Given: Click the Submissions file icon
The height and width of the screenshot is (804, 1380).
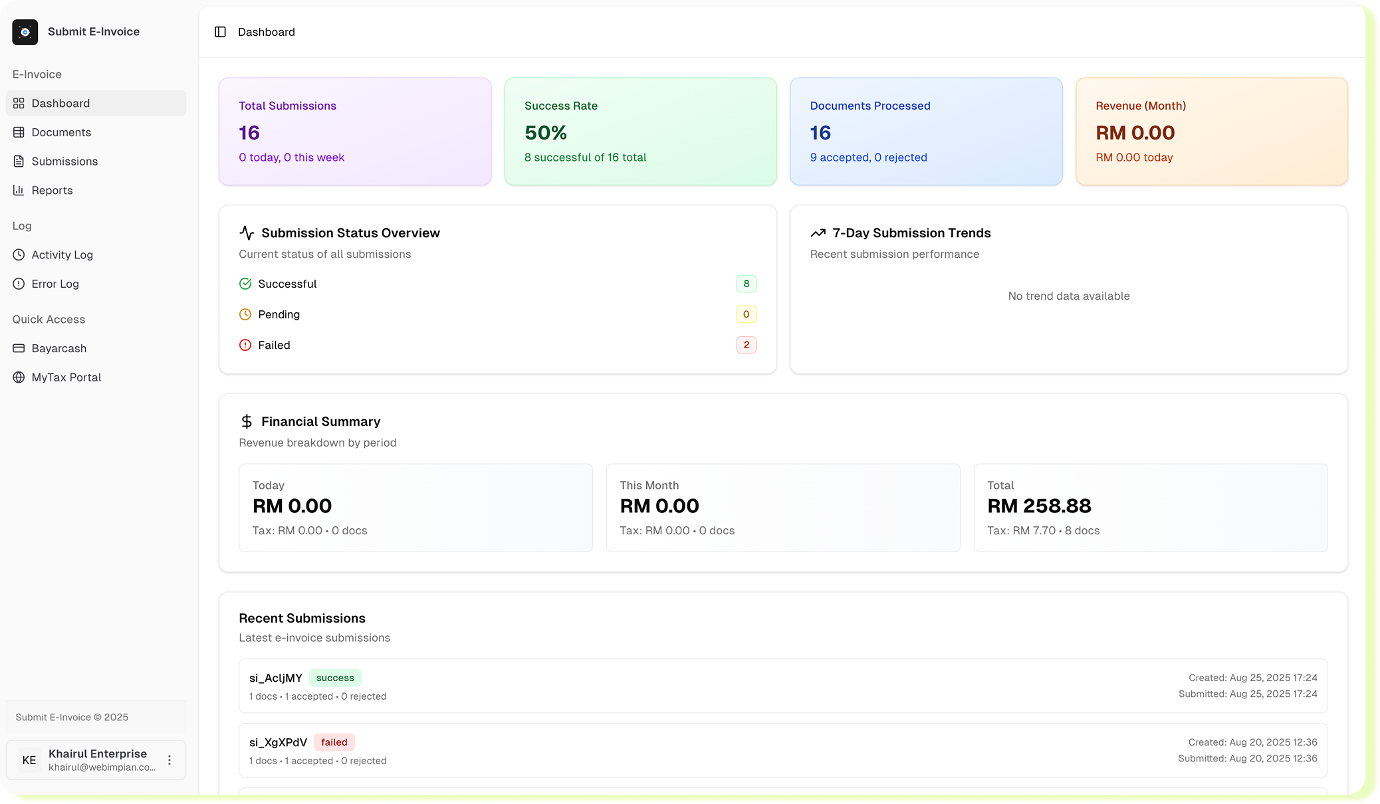Looking at the screenshot, I should tap(19, 161).
